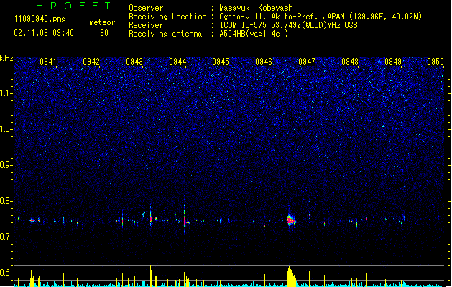Image resolution: width=452 pixels, height=287 pixels.
Task: Click the 0.7 kHz axis label
Action: (6, 237)
